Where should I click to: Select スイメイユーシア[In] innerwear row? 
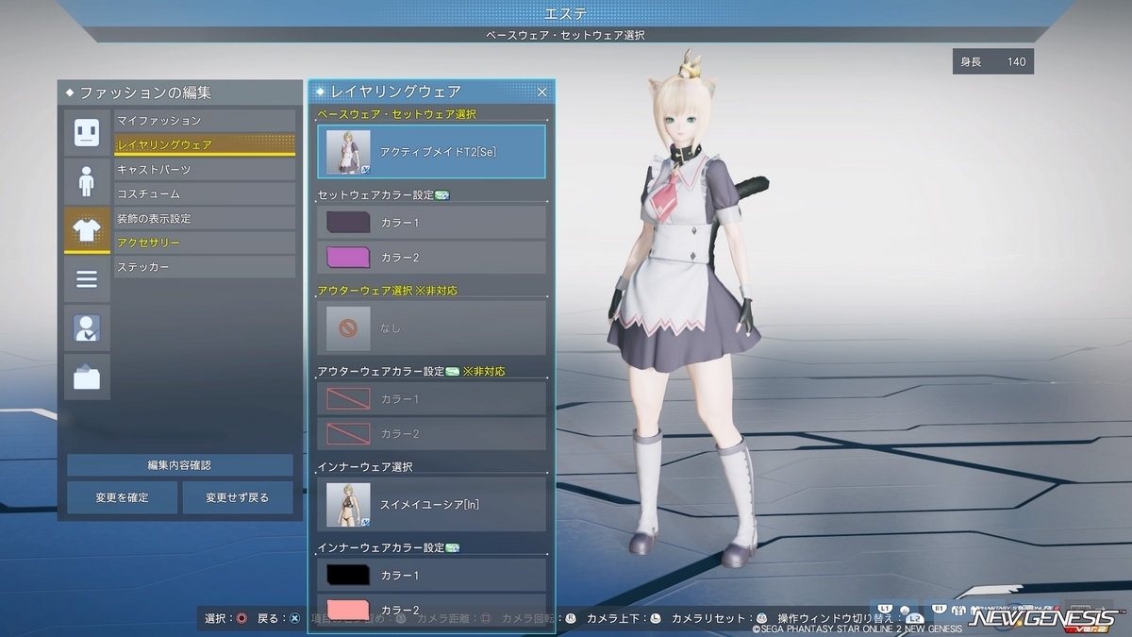coord(432,504)
